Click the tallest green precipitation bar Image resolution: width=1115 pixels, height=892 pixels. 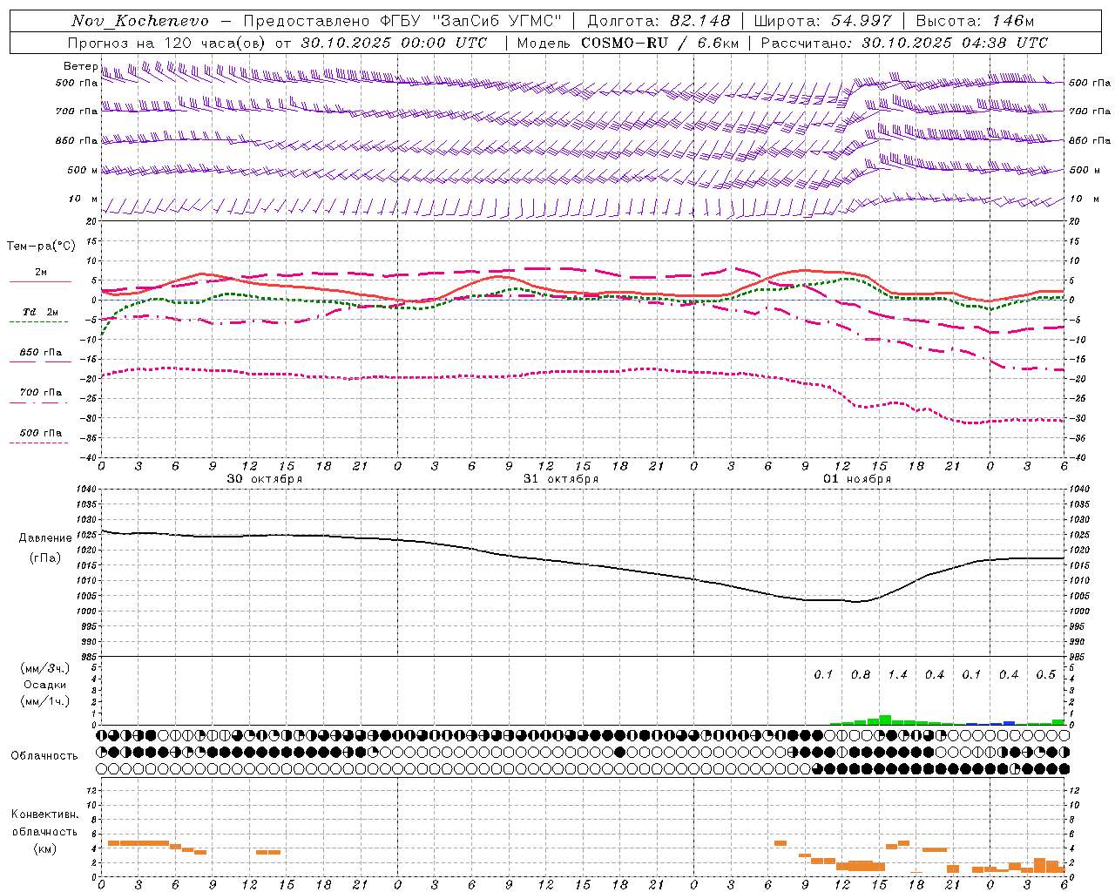(x=885, y=720)
